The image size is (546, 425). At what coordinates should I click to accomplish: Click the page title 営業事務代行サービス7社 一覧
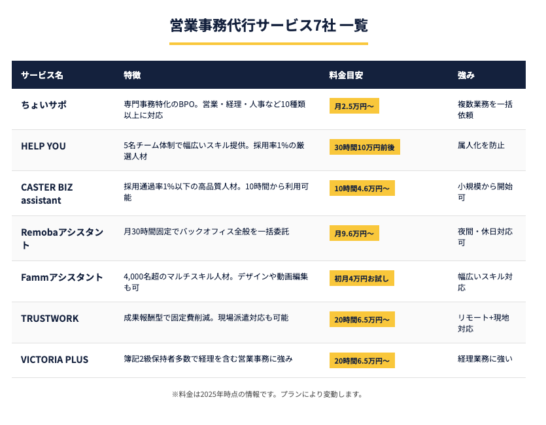[269, 25]
